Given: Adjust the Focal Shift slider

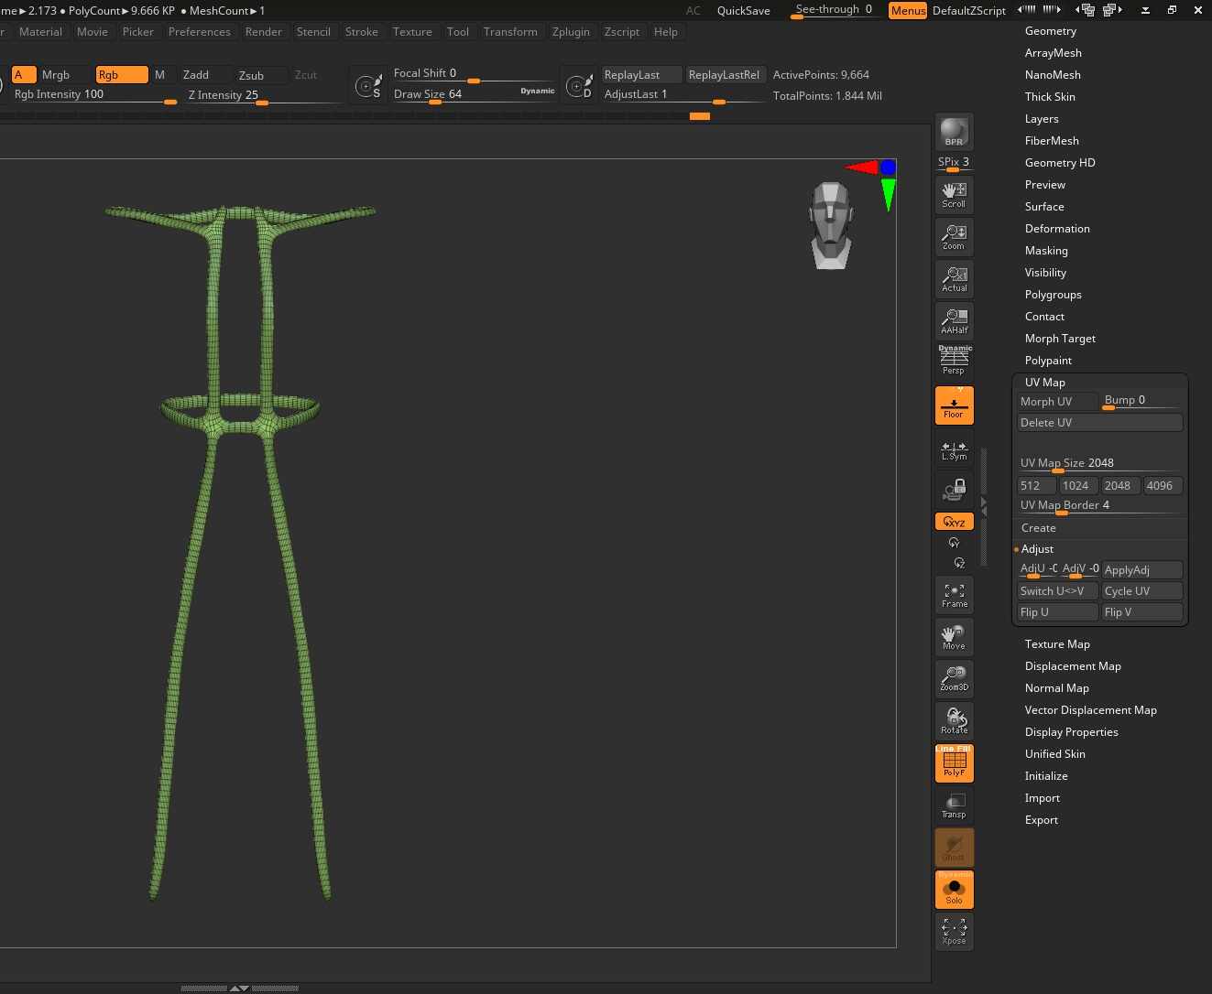Looking at the screenshot, I should 474,74.
